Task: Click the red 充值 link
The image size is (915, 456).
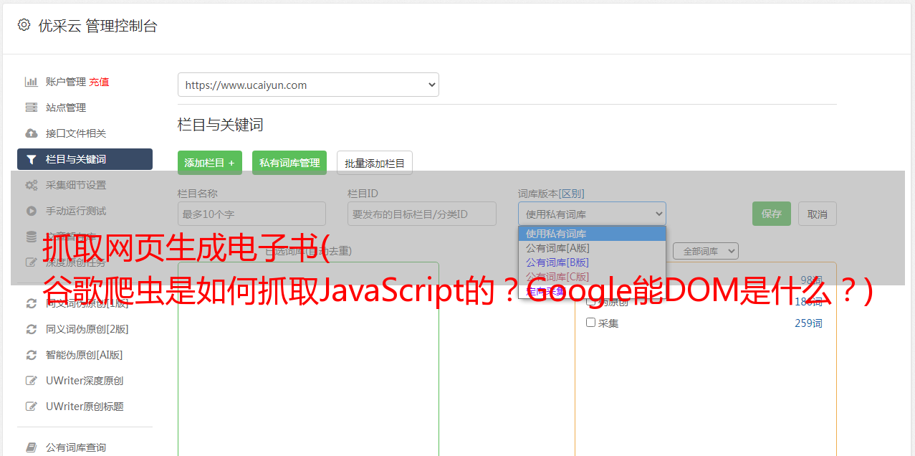Action: [x=99, y=82]
